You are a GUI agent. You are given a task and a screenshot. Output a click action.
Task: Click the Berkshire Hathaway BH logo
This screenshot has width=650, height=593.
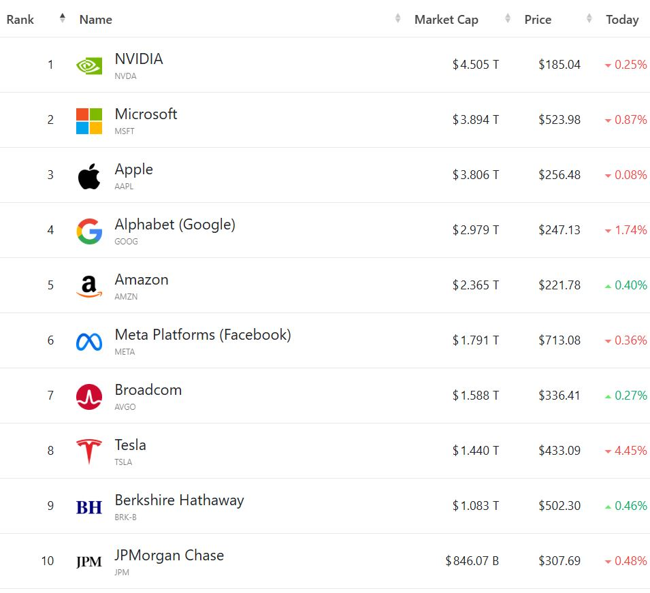[x=89, y=507]
